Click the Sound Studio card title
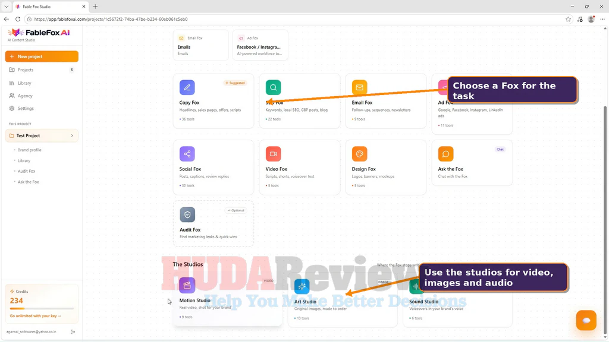Image resolution: width=609 pixels, height=342 pixels. pyautogui.click(x=423, y=302)
